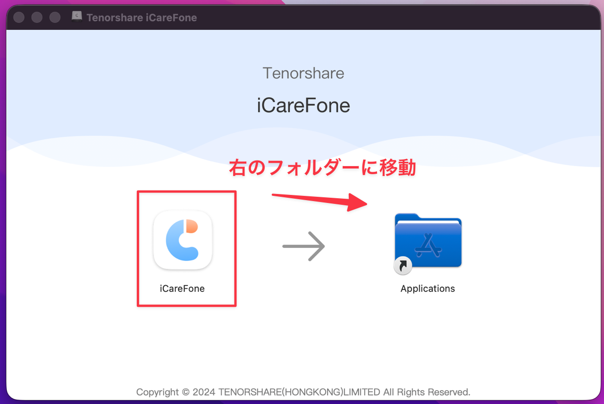Click the disk icon in title bar
Image resolution: width=604 pixels, height=404 pixels.
(x=76, y=17)
